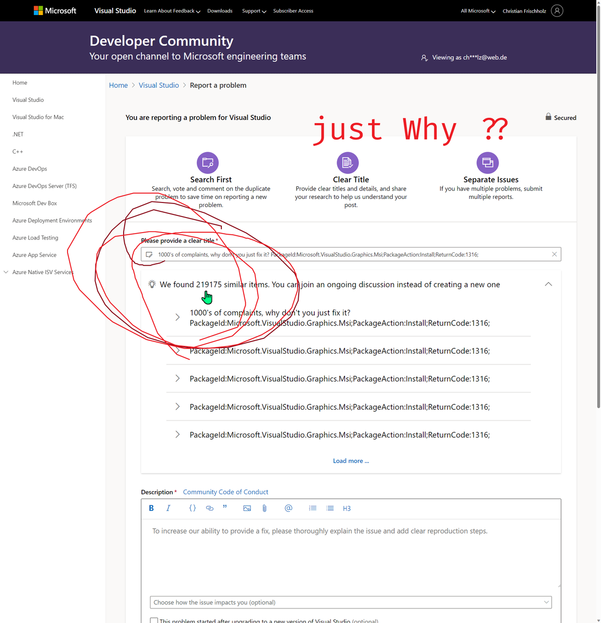This screenshot has height=623, width=601.
Task: Open the user account avatar icon
Action: pyautogui.click(x=557, y=10)
